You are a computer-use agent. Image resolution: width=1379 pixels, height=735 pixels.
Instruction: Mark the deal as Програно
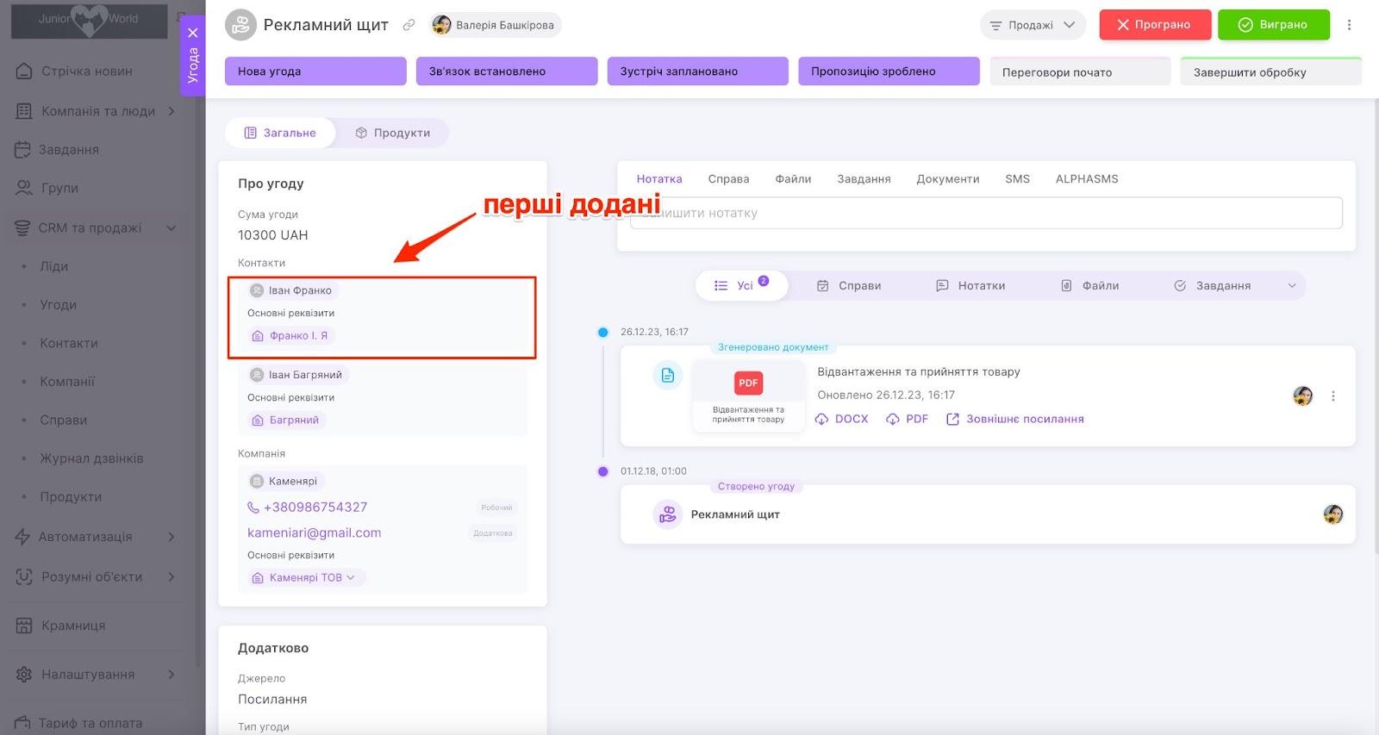point(1155,25)
